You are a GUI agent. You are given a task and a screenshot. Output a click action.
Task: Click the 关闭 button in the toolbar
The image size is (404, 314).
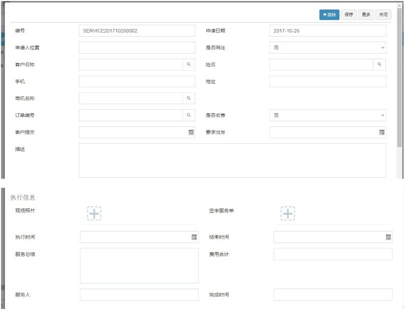(x=383, y=15)
